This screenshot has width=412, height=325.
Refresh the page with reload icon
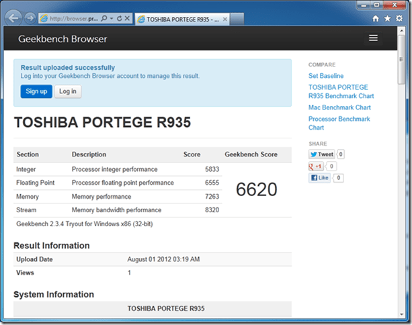point(119,18)
